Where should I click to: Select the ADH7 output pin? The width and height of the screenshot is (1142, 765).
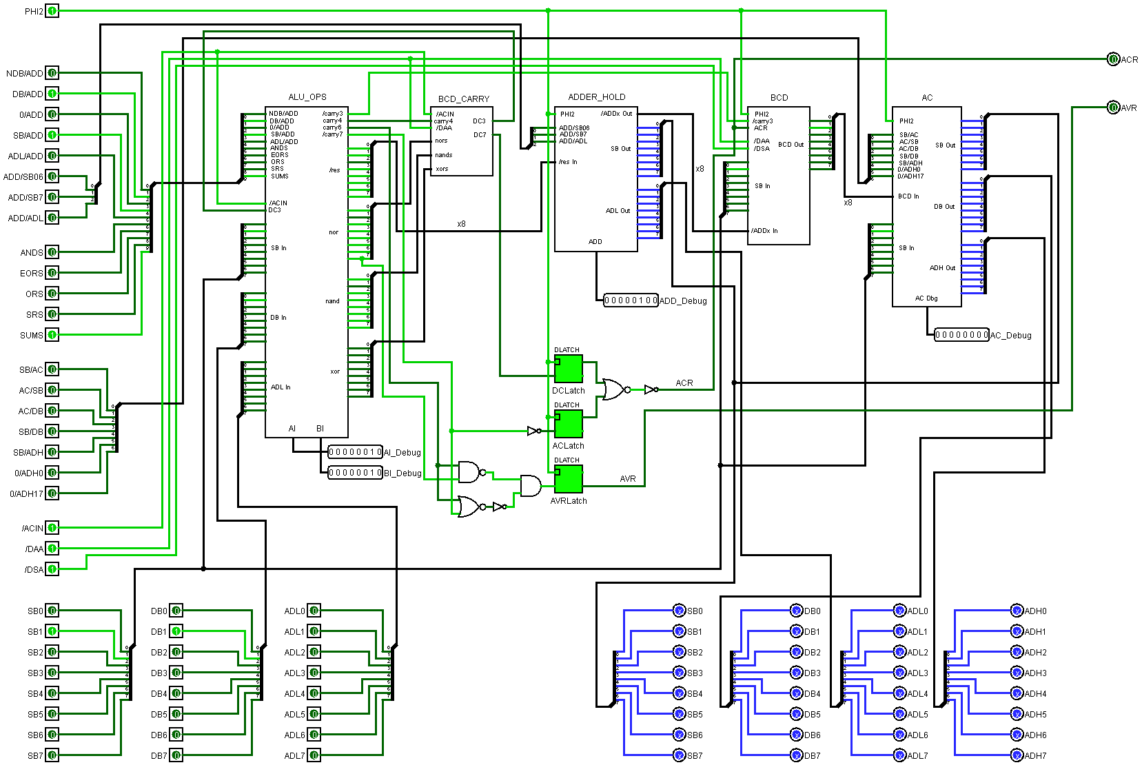pos(1017,755)
